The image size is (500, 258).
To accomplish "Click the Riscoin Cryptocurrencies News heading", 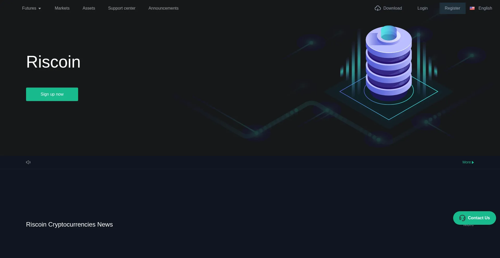I will point(69,224).
